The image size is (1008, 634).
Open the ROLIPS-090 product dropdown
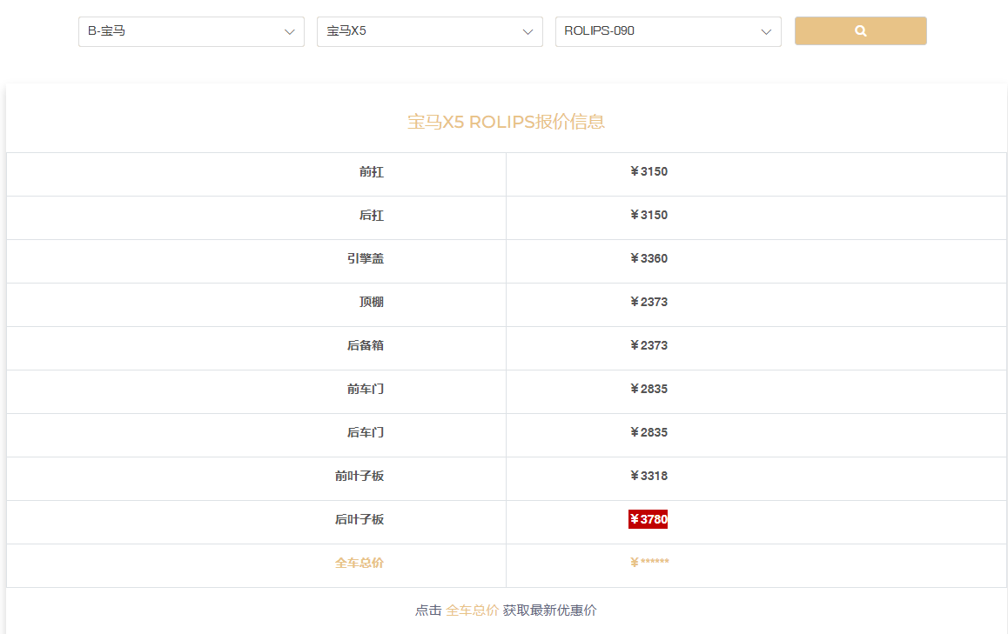point(668,31)
